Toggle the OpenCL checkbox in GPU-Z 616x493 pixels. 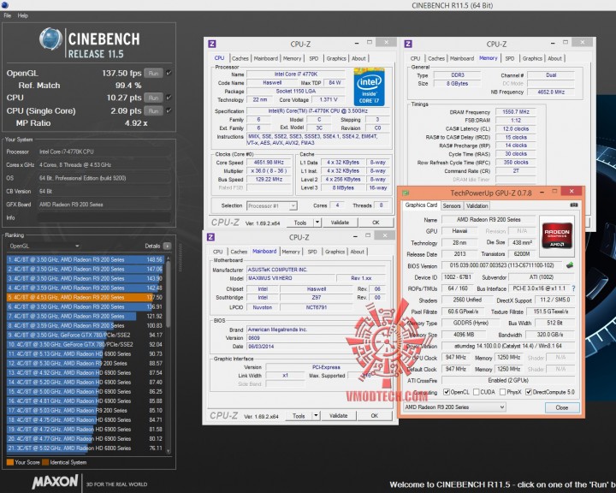447,392
